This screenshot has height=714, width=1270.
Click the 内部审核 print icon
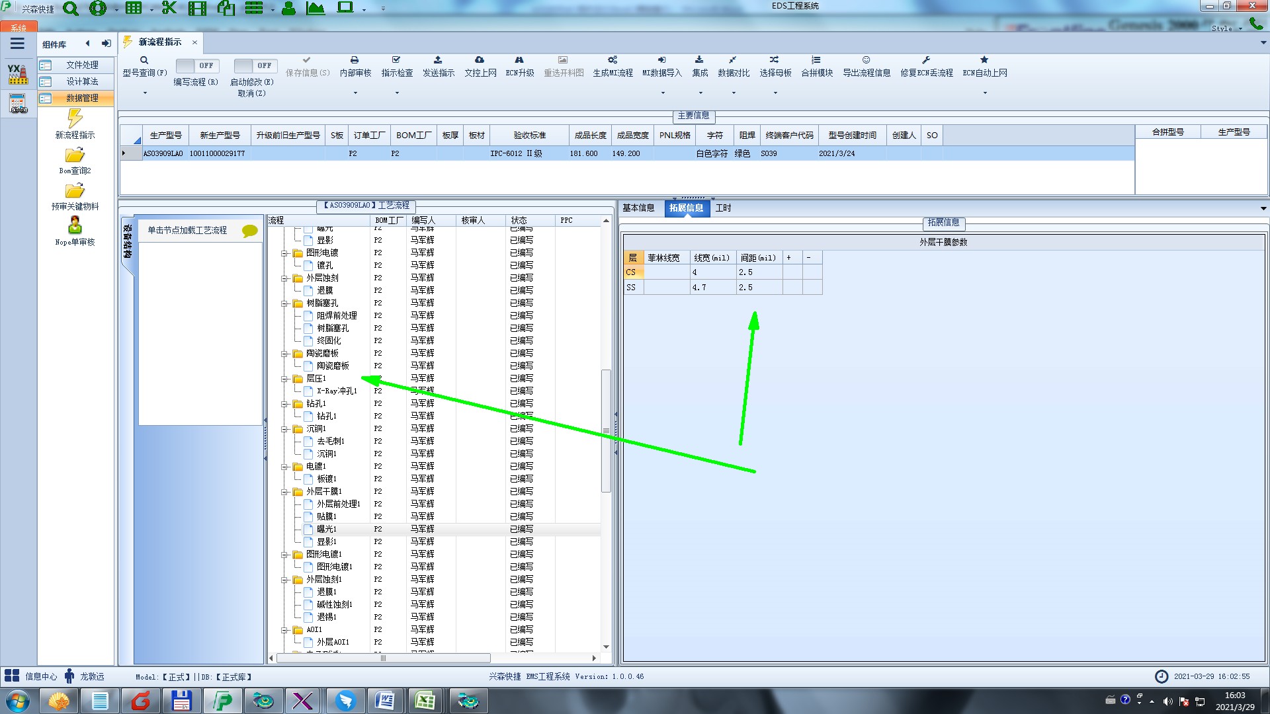[x=355, y=60]
